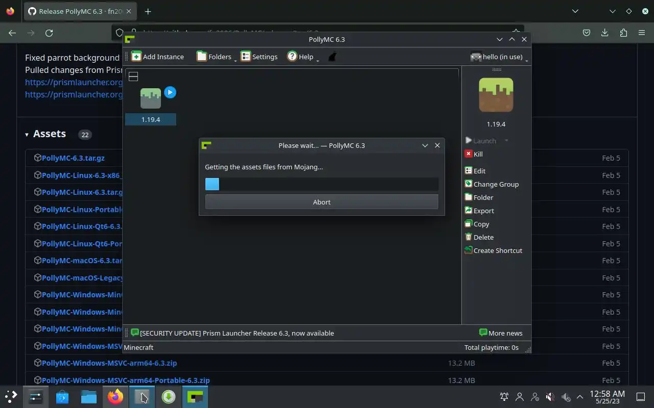Click Create Shortcut in the sidebar
This screenshot has height=408, width=654.
pyautogui.click(x=493, y=250)
